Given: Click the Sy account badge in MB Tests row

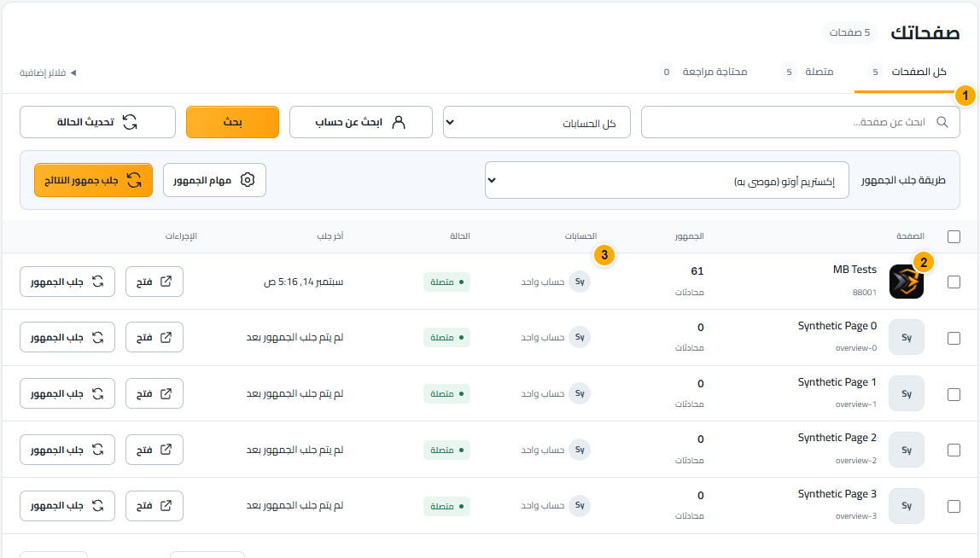Looking at the screenshot, I should tap(580, 282).
